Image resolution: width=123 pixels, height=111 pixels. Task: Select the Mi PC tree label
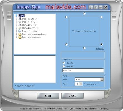21,16
